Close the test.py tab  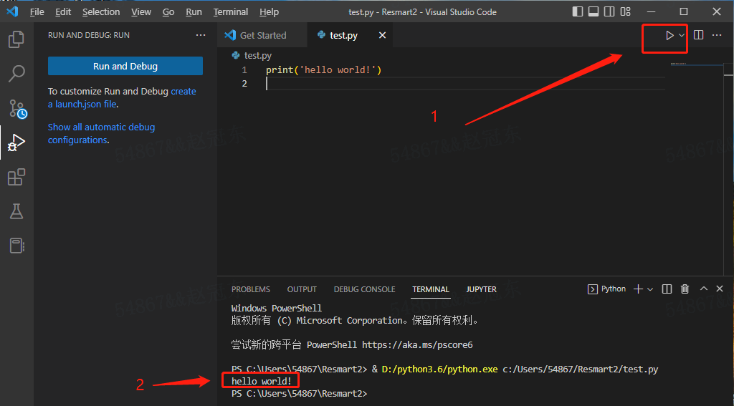pyautogui.click(x=383, y=35)
